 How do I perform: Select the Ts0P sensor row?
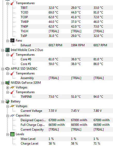pos(67,36)
